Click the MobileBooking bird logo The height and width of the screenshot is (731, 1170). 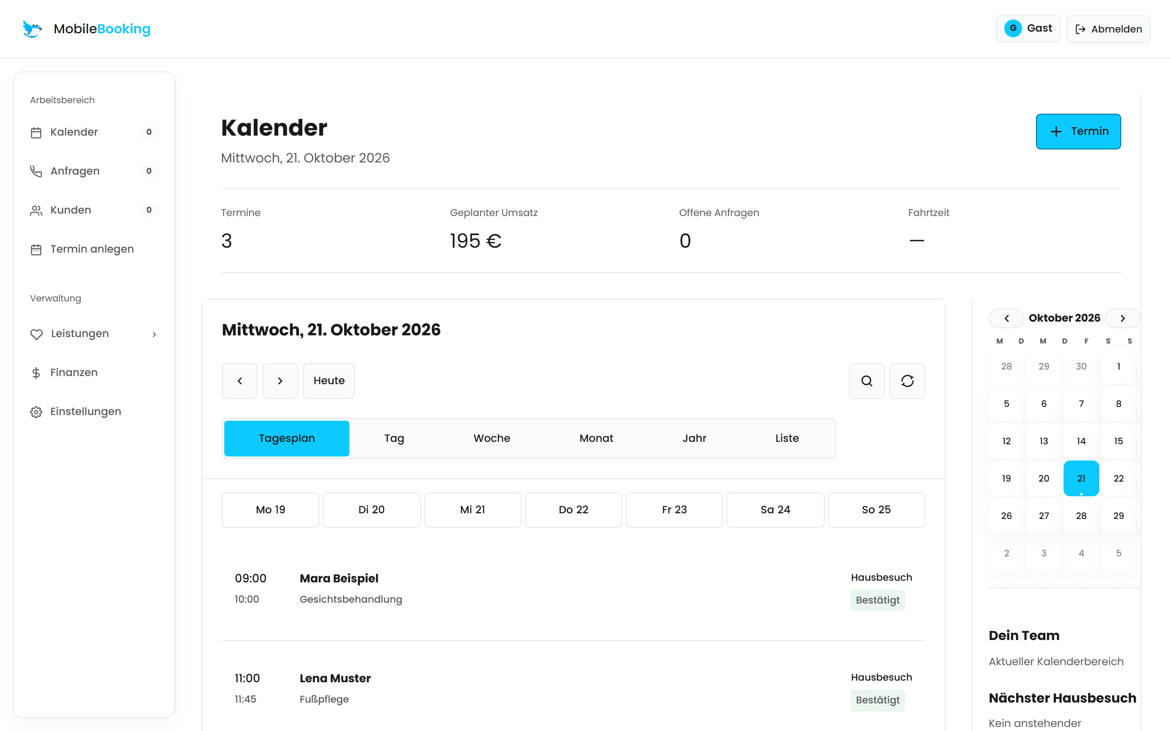click(x=32, y=28)
